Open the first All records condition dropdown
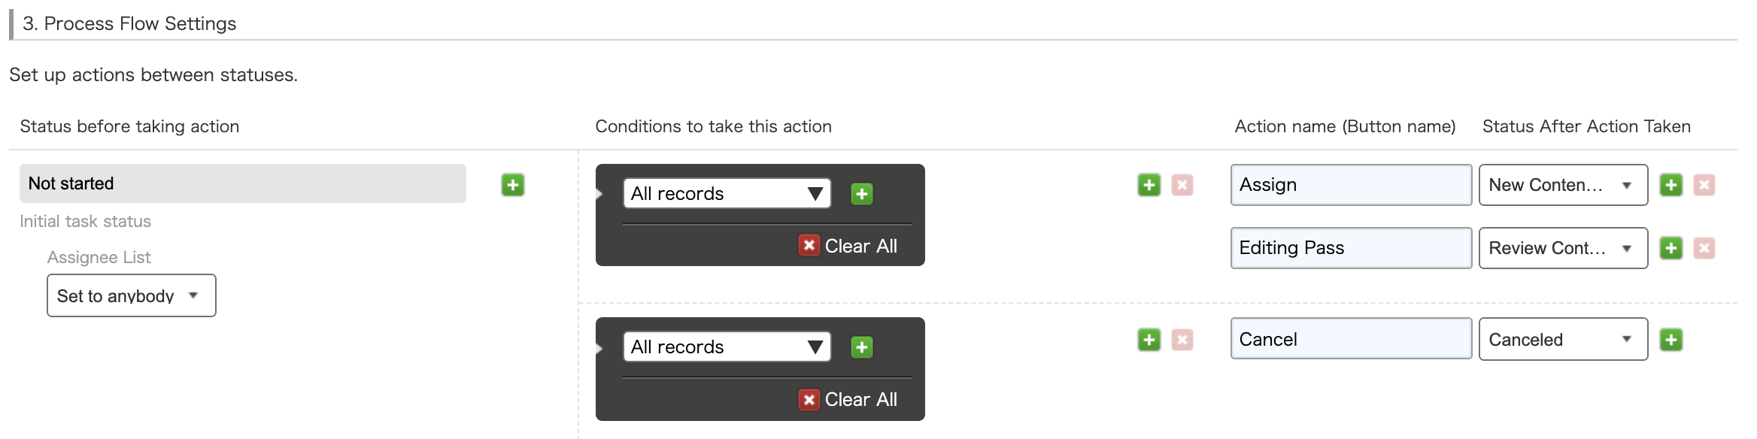The height and width of the screenshot is (439, 1757). [726, 193]
